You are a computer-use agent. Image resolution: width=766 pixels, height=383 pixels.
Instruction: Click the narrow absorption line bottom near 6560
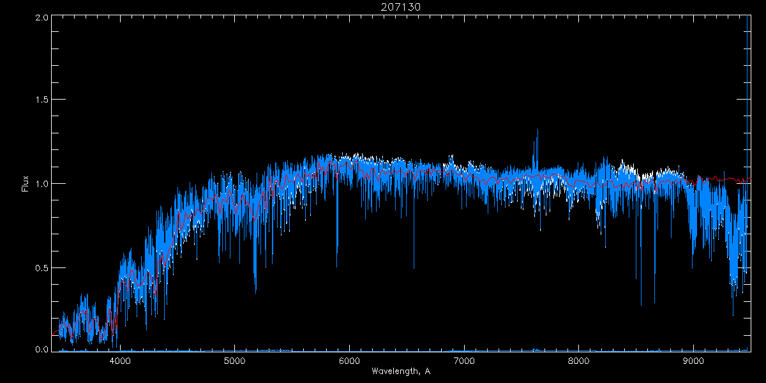(x=414, y=267)
